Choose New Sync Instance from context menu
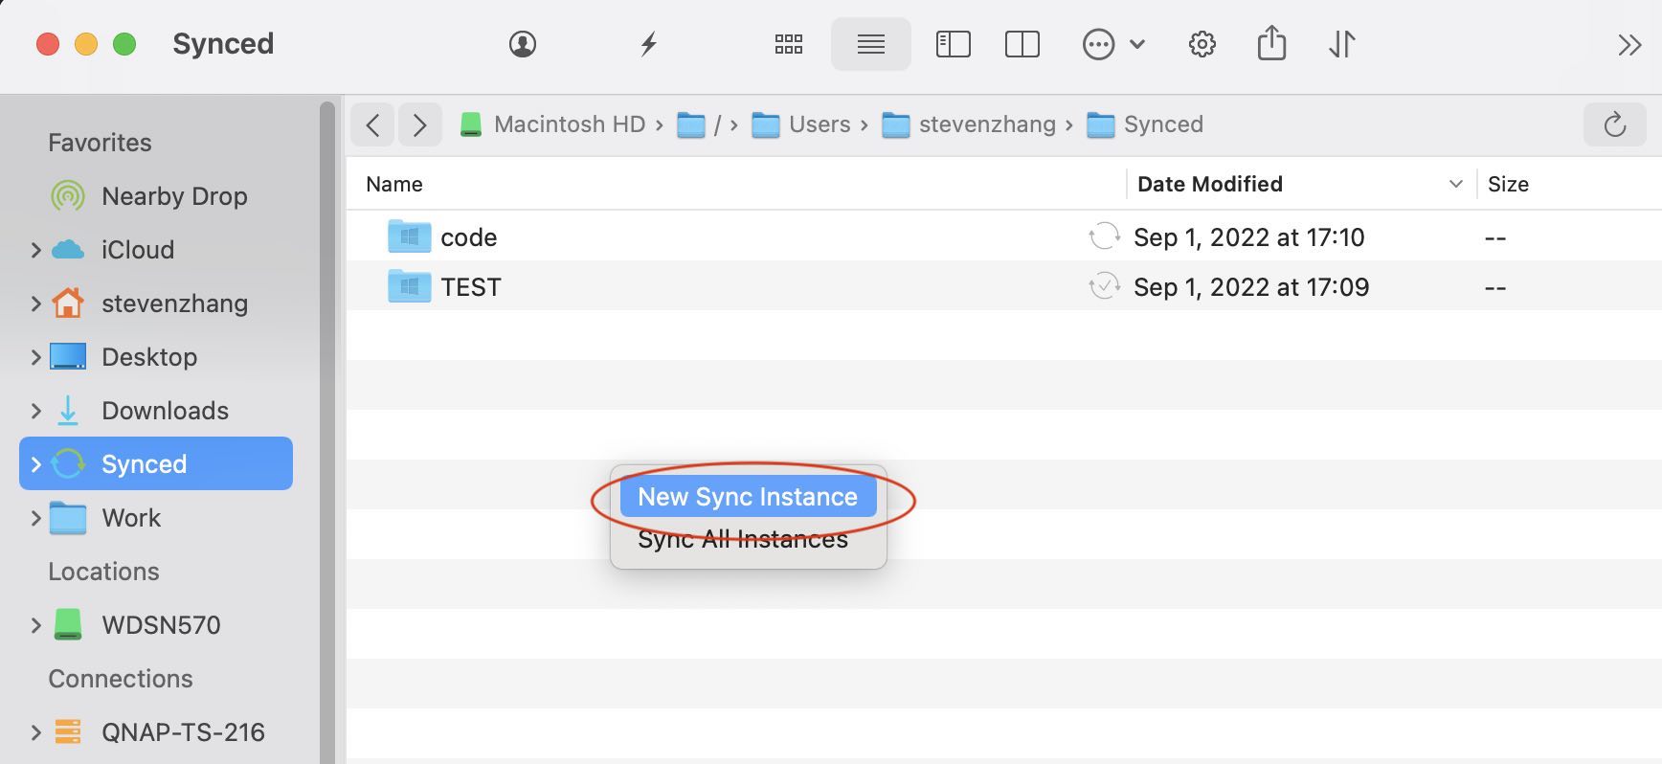Viewport: 1662px width, 764px height. [748, 497]
